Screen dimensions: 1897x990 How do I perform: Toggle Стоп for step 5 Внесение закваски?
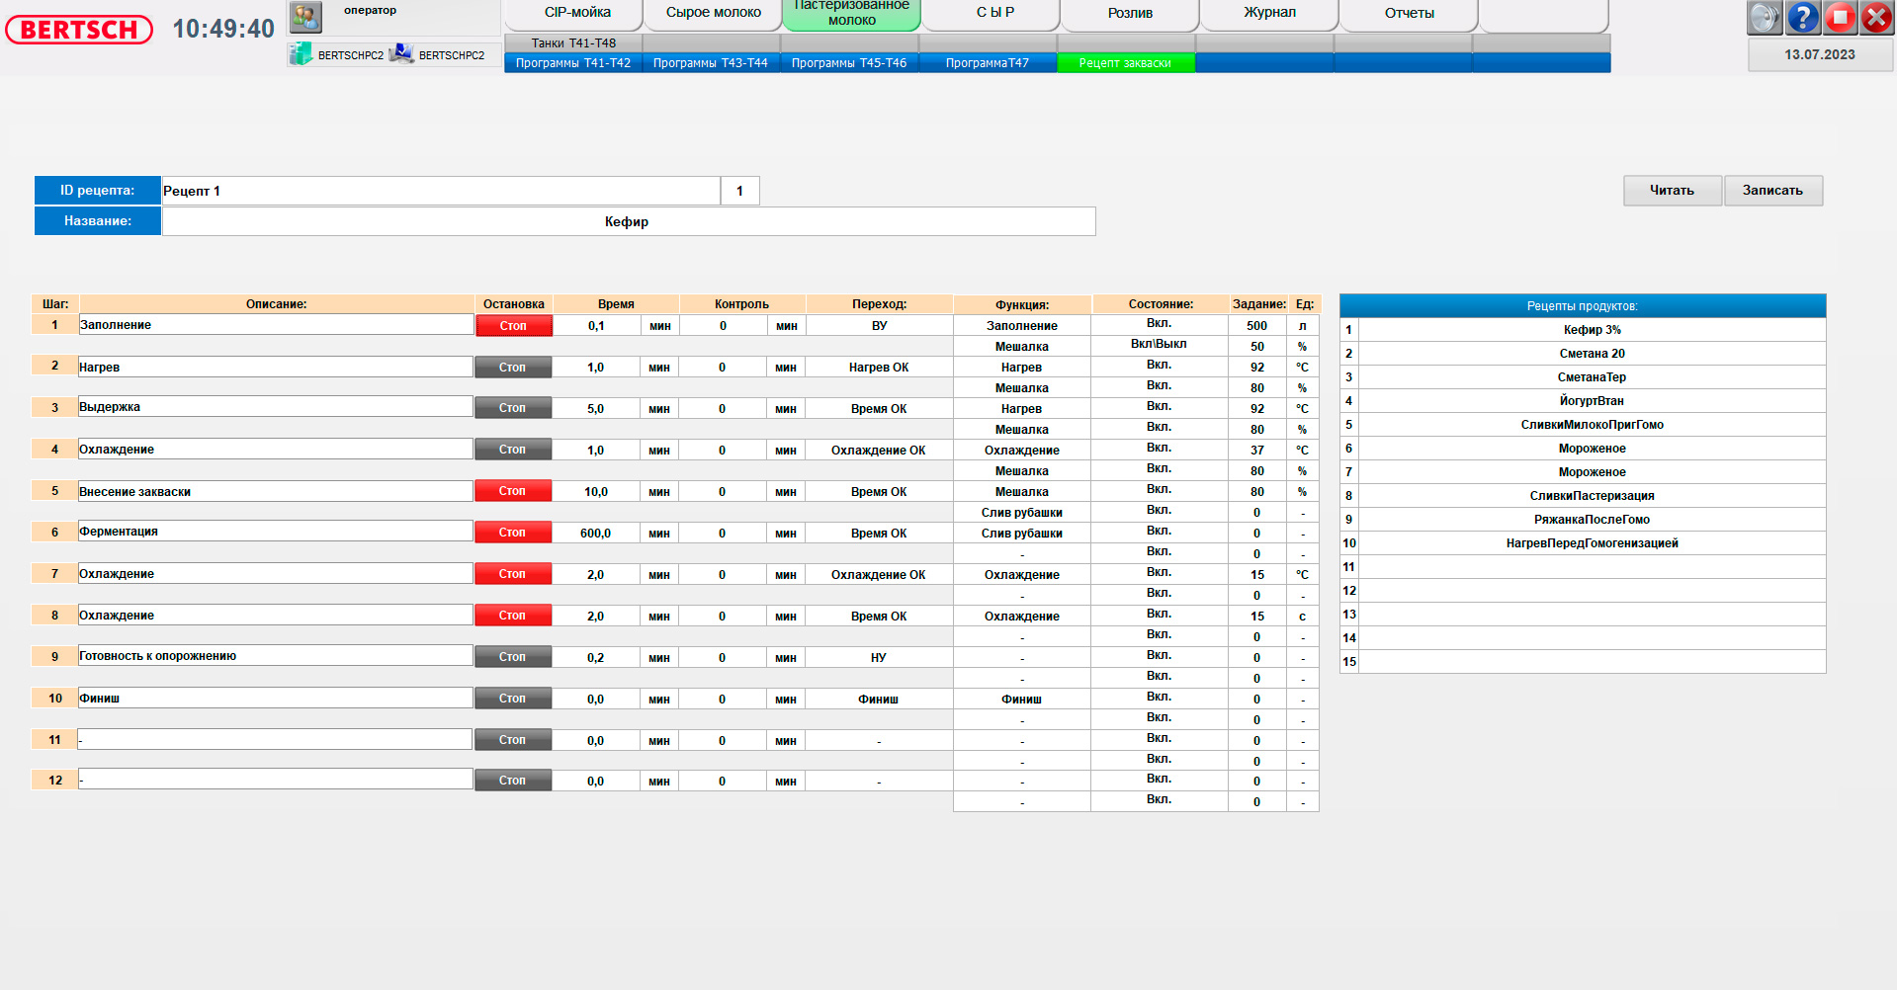click(512, 491)
